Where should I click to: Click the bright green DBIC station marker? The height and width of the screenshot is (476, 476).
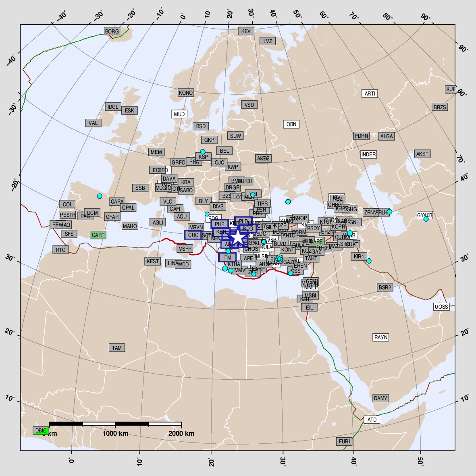(41, 430)
